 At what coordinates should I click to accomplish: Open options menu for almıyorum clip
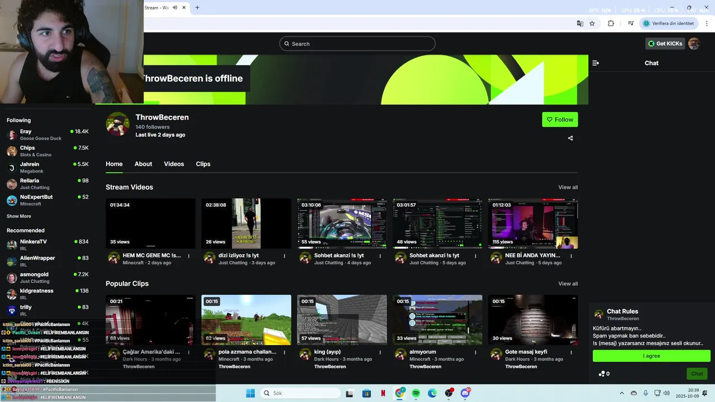coord(475,352)
